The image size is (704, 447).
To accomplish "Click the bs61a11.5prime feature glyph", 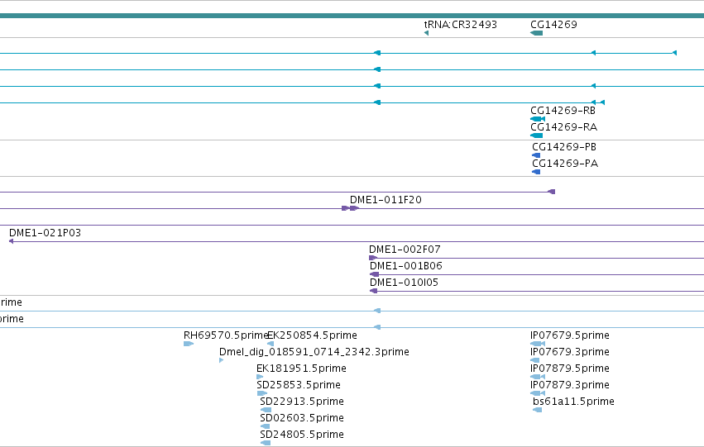I will click(537, 411).
